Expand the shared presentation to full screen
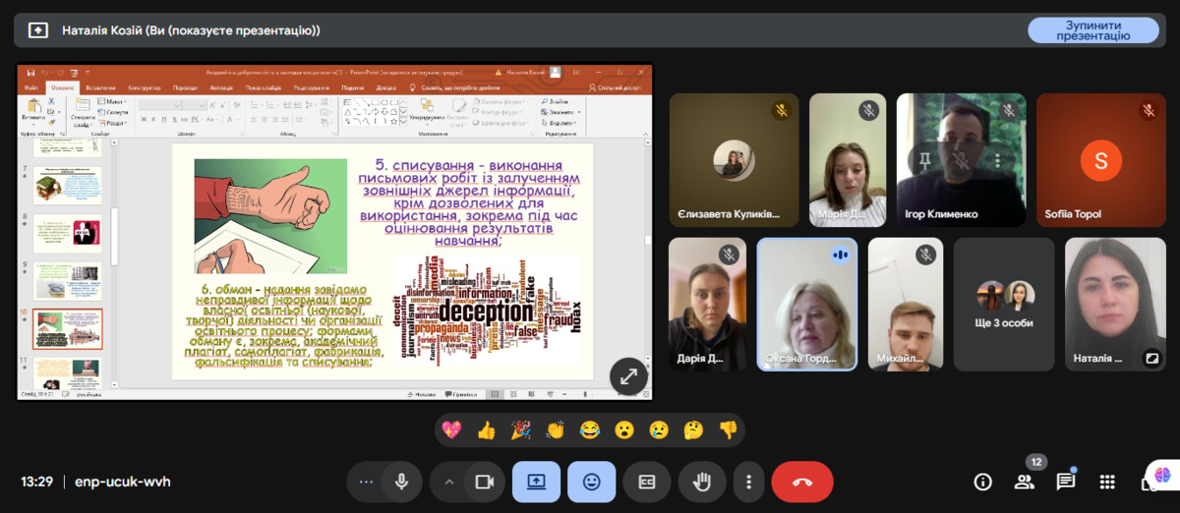Screen dimensions: 1180x513 pos(628,374)
